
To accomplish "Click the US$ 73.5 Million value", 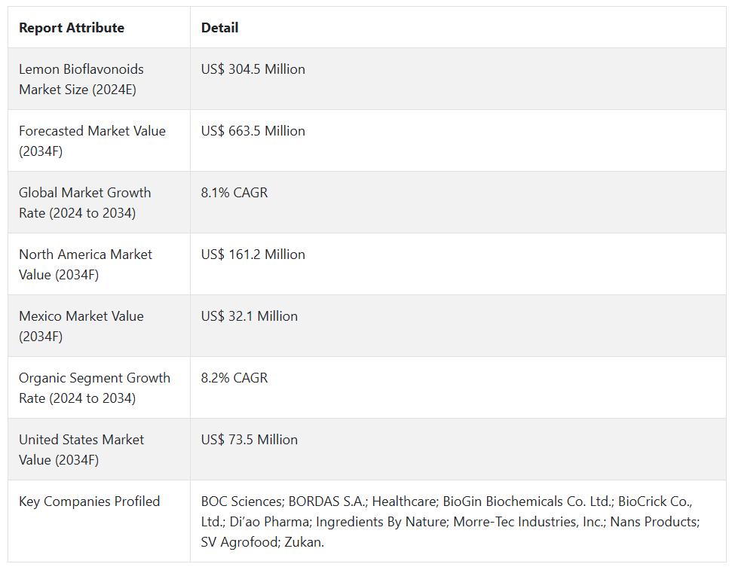I will 250,440.
